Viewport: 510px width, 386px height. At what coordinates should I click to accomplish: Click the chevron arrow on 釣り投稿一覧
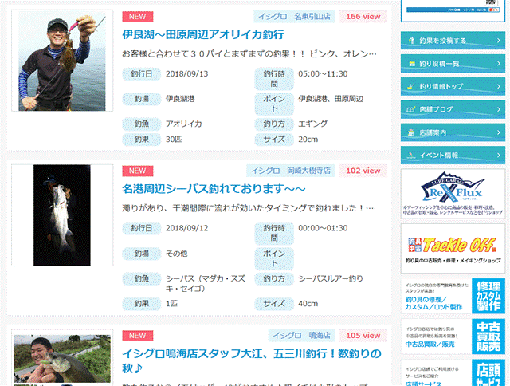tap(499, 64)
